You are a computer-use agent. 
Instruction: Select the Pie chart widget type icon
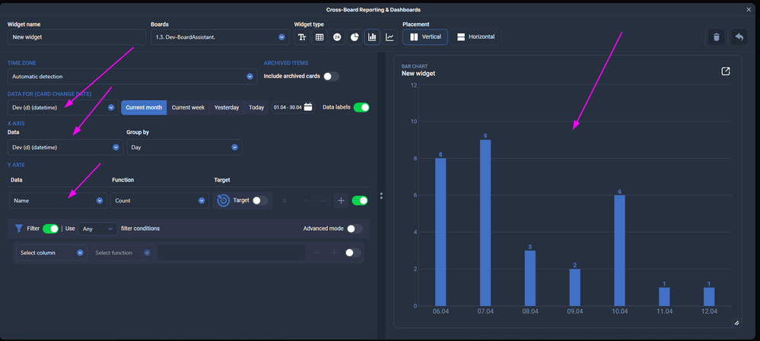[355, 37]
